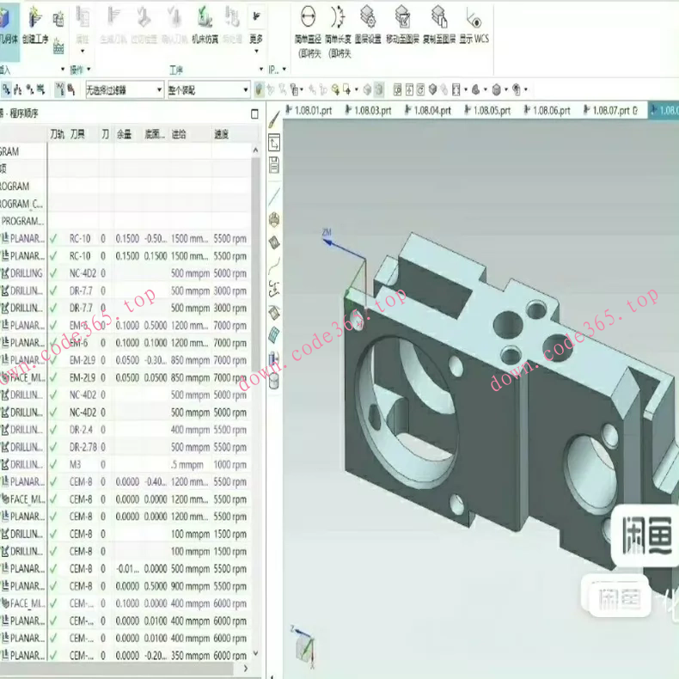This screenshot has height=679, width=679.
Task: Toggle 显示 WCS display
Action: tap(474, 25)
